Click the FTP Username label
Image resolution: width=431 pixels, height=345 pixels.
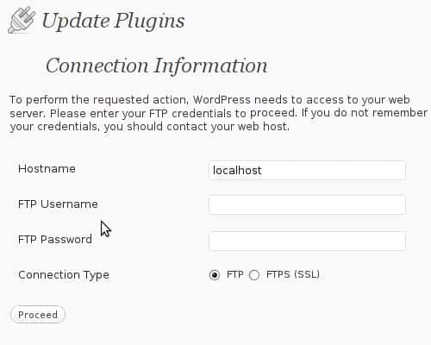click(x=58, y=204)
